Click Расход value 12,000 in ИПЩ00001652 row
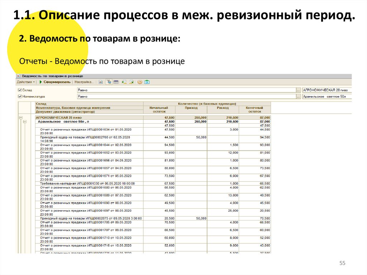This screenshot has height=275, width=367. [233, 152]
